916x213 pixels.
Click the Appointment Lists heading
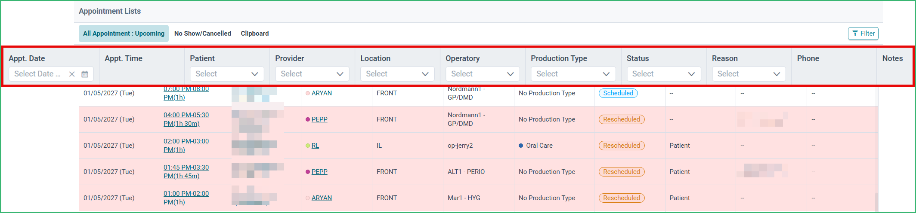click(110, 11)
